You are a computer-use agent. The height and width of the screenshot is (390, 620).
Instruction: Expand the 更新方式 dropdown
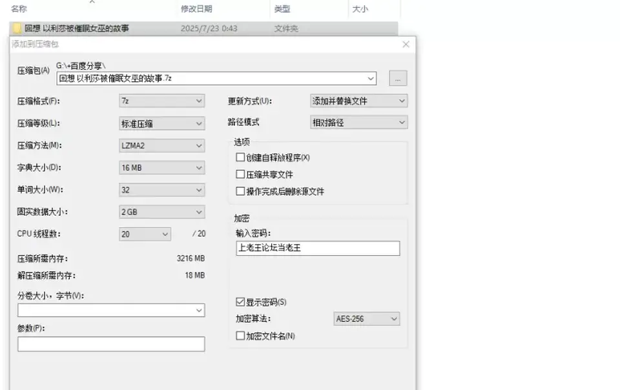(x=358, y=101)
